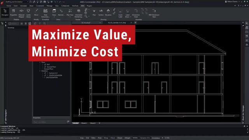Toggle Polar tracking in the status bar
Image resolution: width=249 pixels, height=140 pixels.
tap(100, 138)
